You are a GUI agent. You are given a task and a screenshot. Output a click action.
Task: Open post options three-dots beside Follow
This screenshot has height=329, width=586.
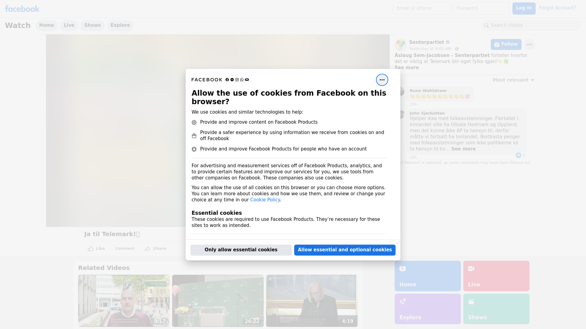tap(529, 44)
